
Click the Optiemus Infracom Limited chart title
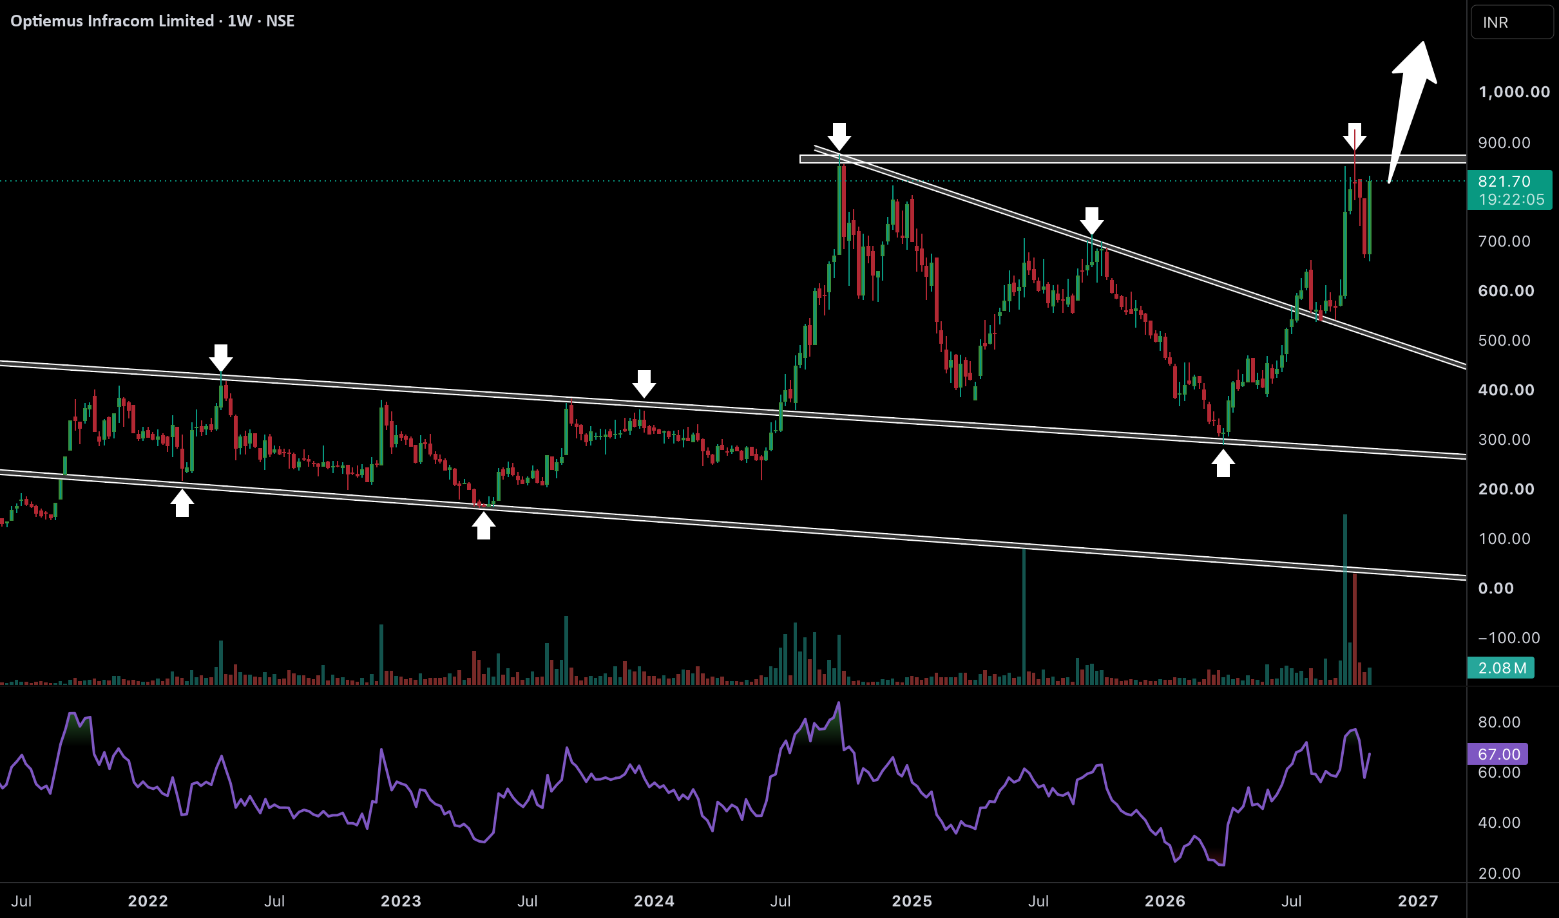(x=153, y=21)
